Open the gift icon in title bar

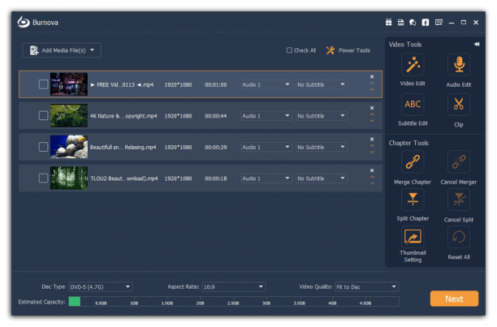389,22
